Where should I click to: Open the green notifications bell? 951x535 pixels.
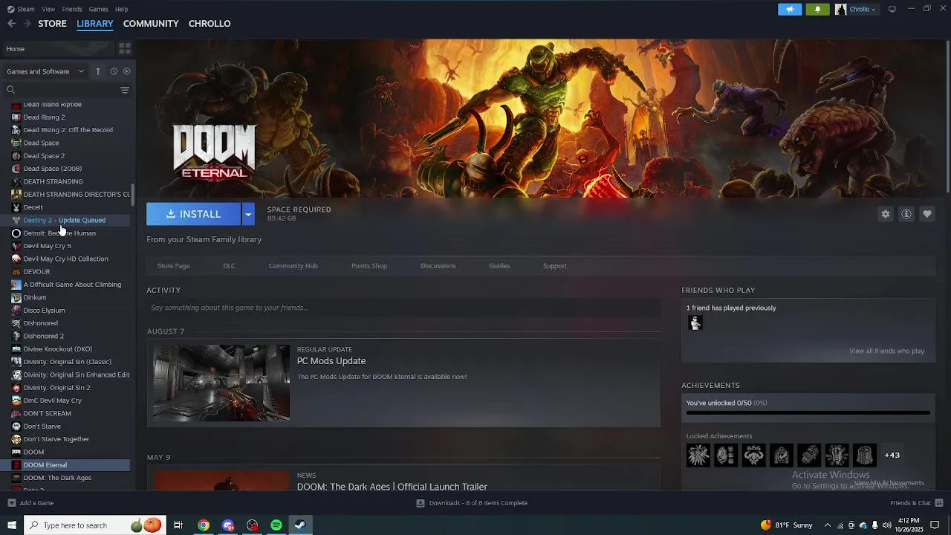(817, 9)
